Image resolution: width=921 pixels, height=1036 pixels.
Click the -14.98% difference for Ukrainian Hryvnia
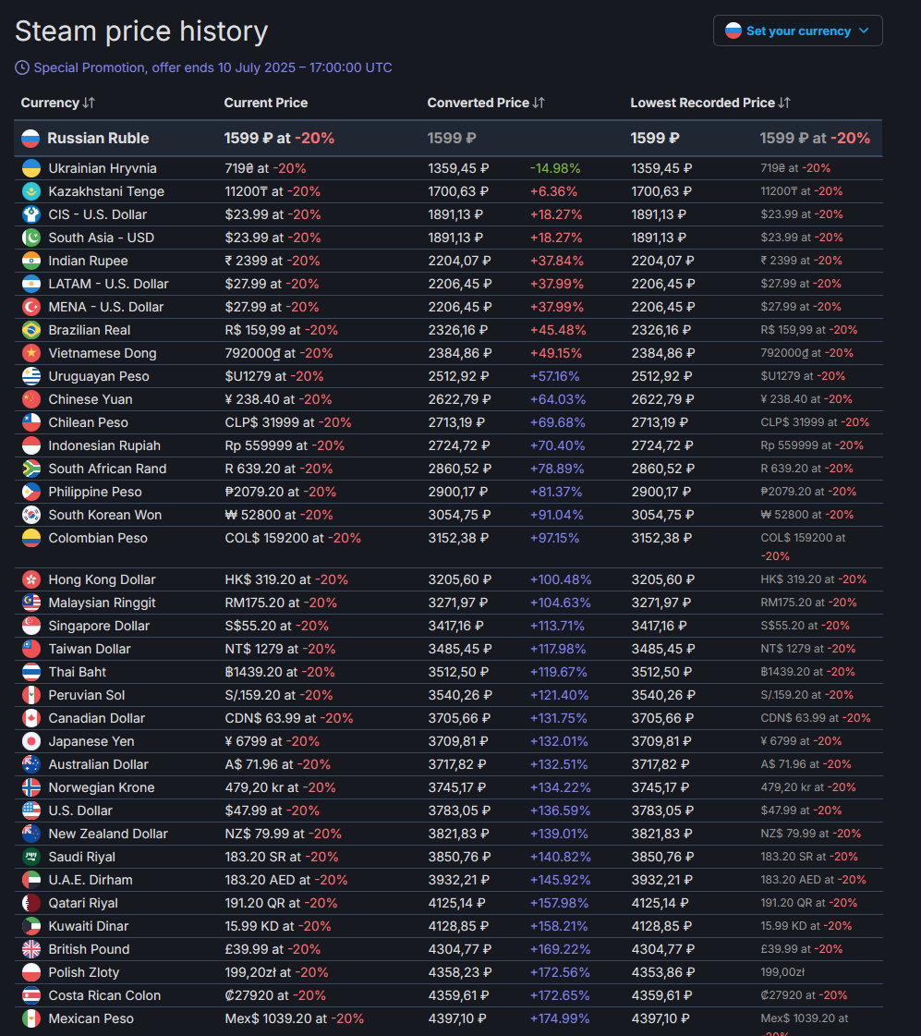point(555,168)
